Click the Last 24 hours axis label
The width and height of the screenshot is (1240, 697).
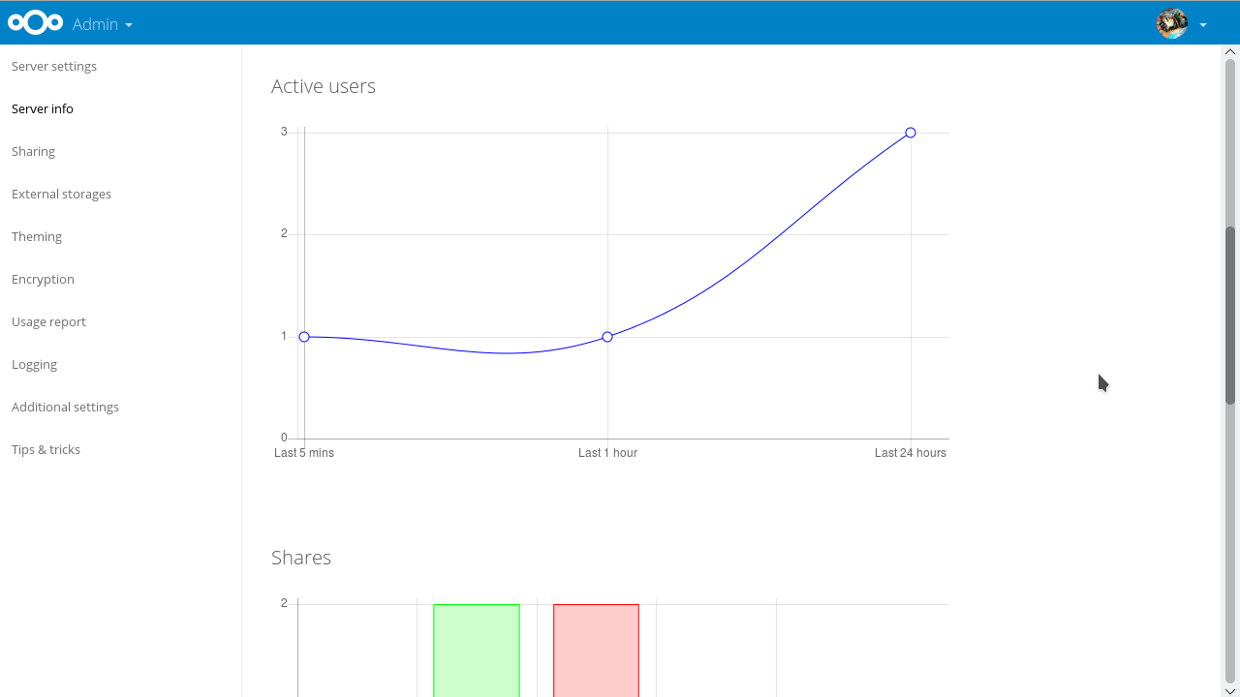coord(911,452)
